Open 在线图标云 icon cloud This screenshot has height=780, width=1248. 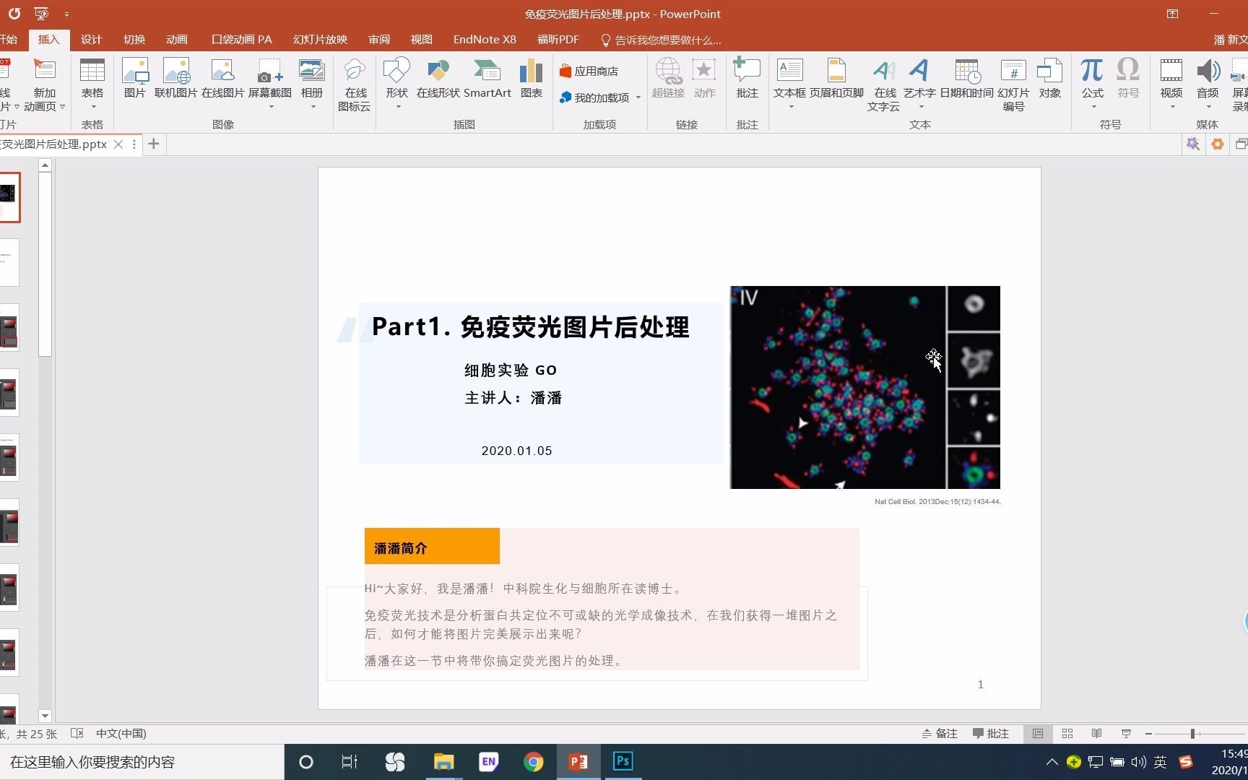[355, 84]
